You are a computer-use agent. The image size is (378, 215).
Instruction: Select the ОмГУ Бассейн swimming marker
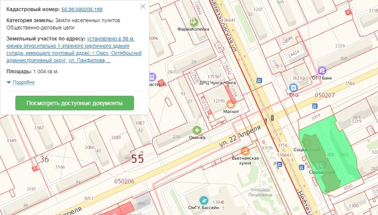204,201
